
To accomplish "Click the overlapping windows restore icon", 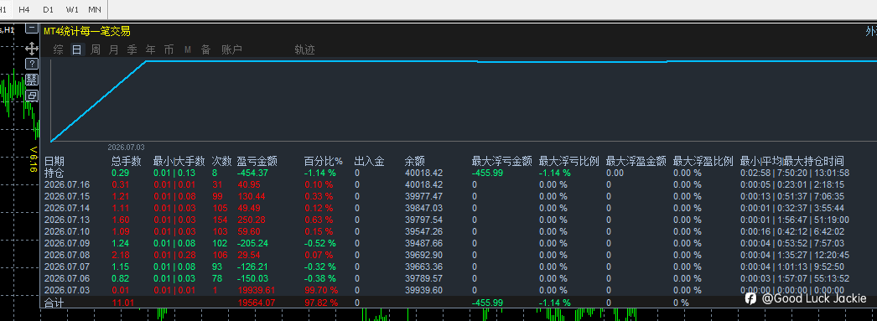I will [x=32, y=95].
